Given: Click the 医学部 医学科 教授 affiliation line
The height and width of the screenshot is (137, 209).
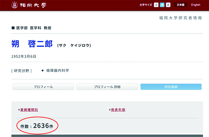Looking at the screenshot, I should click(34, 28).
